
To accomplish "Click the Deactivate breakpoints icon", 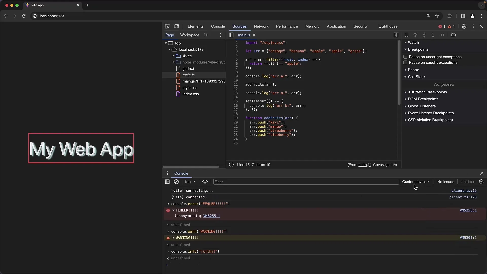I will click(x=454, y=35).
